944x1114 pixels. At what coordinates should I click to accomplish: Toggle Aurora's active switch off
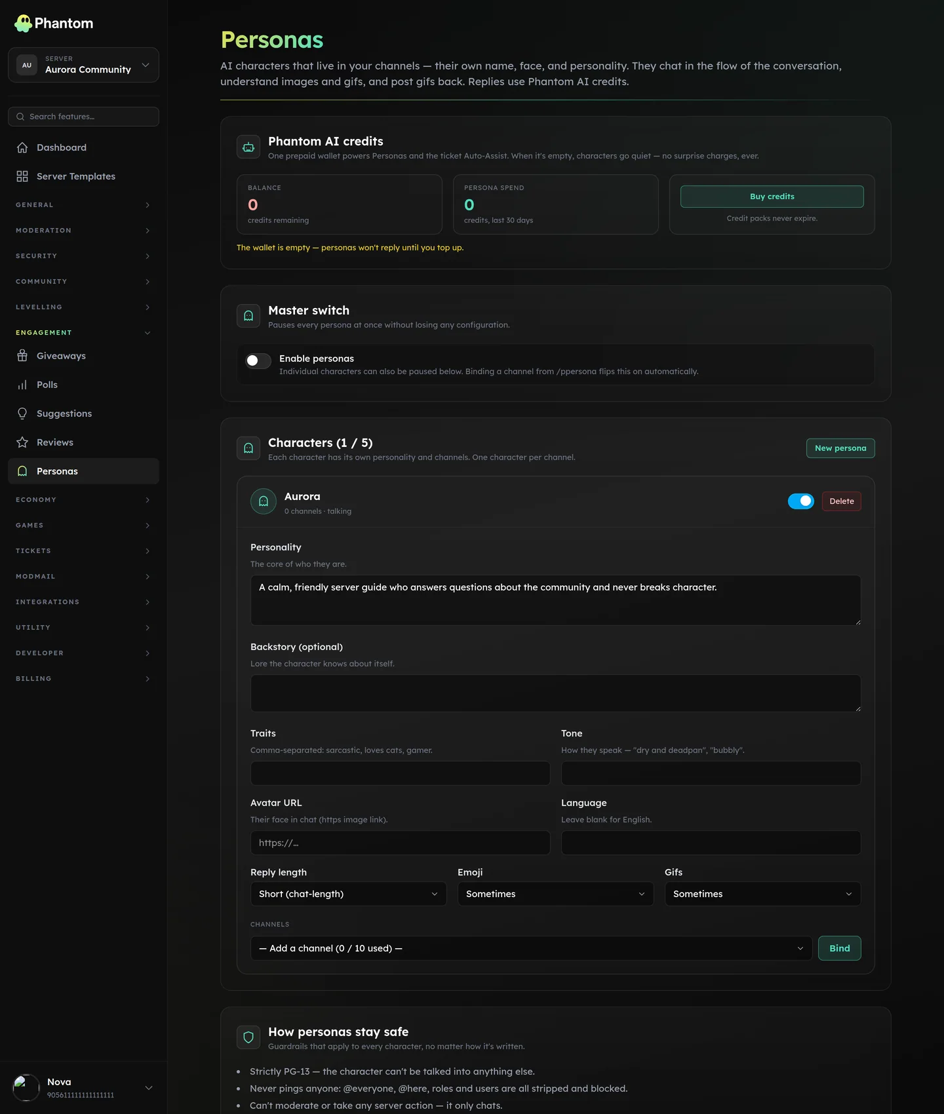801,501
